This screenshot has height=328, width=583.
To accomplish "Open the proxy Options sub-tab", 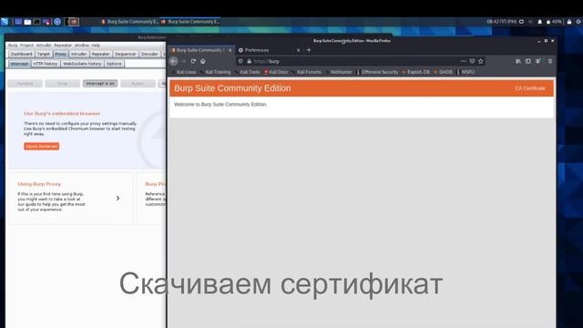I will (114, 64).
